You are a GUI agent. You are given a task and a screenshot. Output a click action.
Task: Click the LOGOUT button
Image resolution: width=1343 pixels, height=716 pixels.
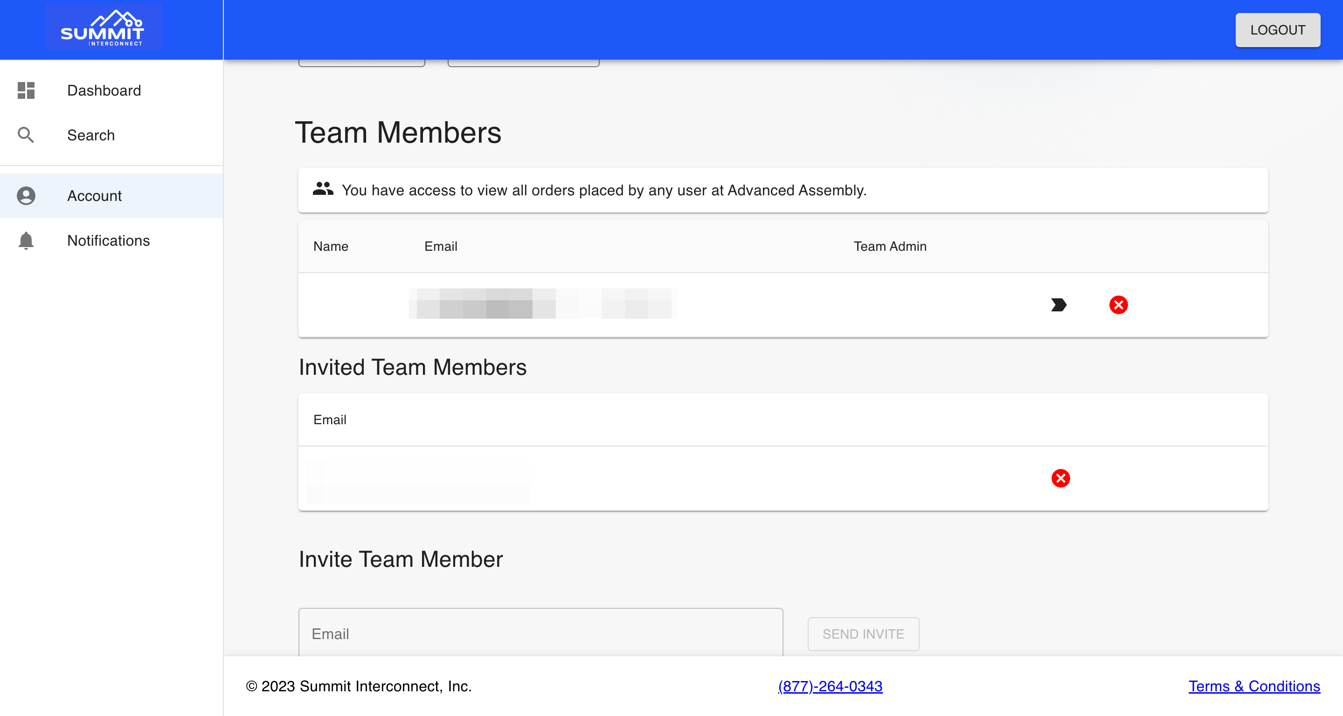click(1277, 30)
